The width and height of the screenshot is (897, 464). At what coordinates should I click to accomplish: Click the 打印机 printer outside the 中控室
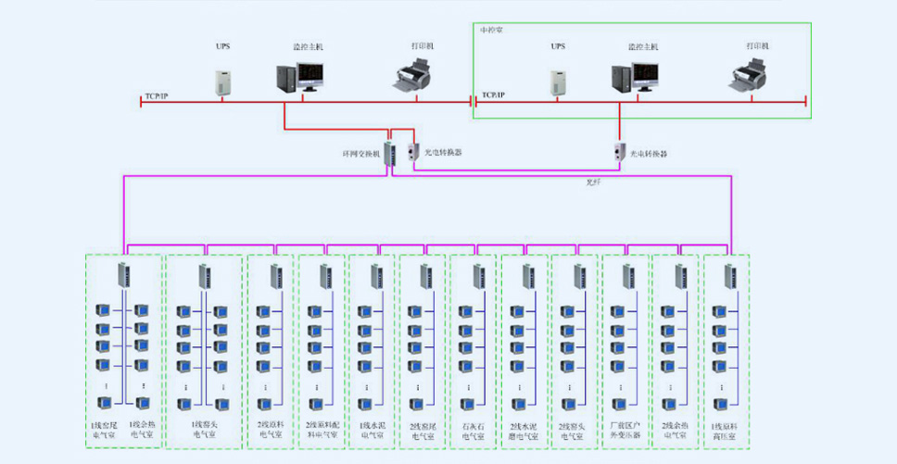pyautogui.click(x=412, y=75)
